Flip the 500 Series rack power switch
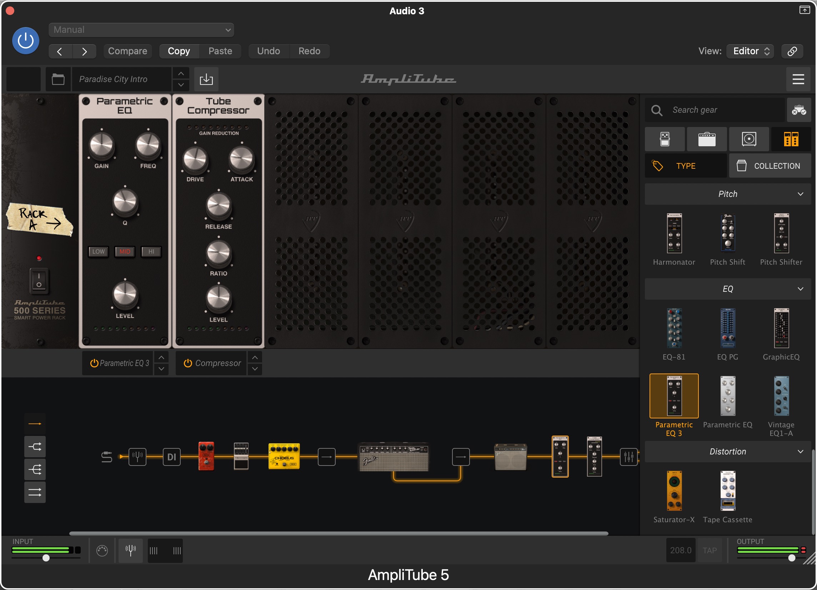Viewport: 817px width, 590px height. (39, 280)
